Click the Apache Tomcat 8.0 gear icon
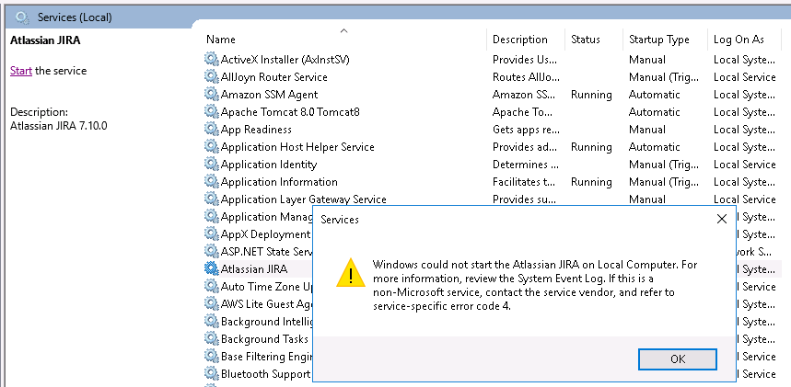 coord(212,112)
